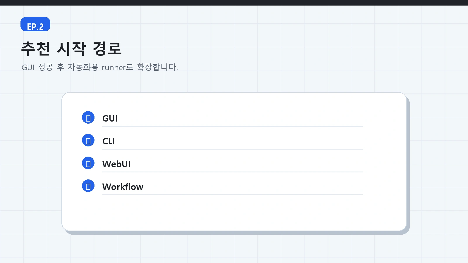
Task: Choose the CLI list item label
Action: (109, 141)
